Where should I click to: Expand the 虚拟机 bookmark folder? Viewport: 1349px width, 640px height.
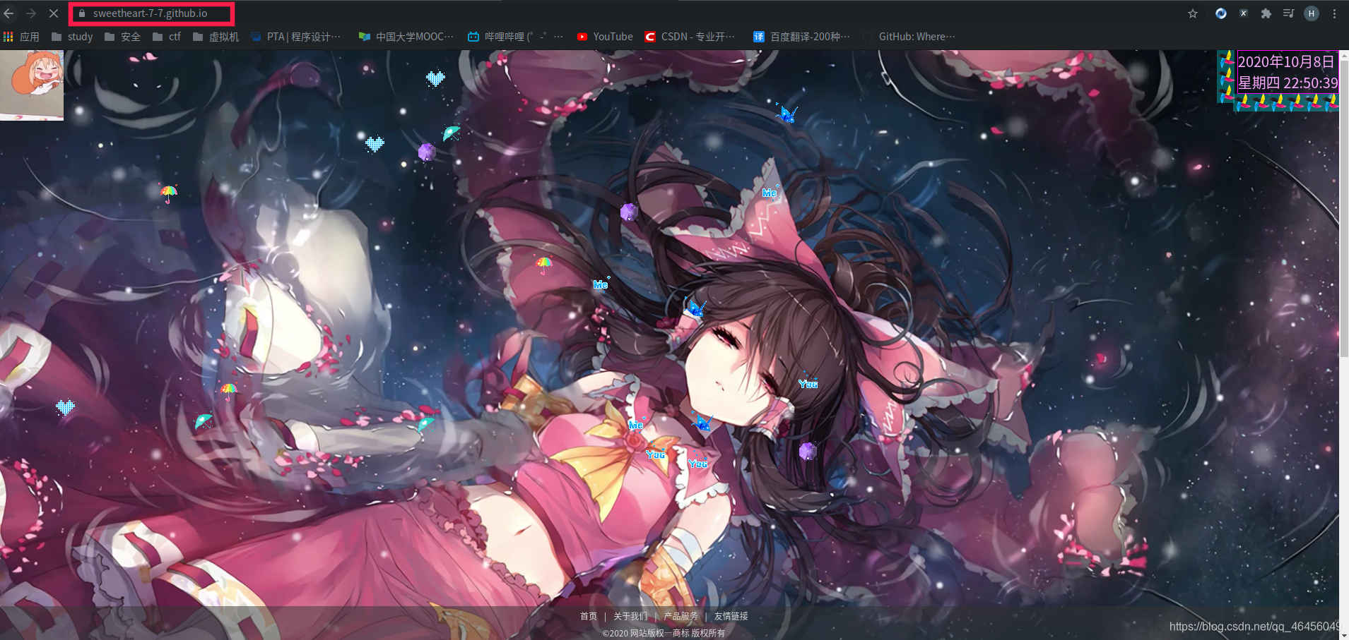tap(216, 37)
